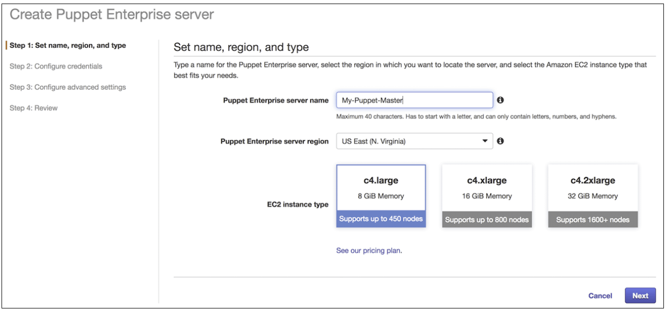Open the See our pricing plan link
The width and height of the screenshot is (668, 311).
click(368, 251)
